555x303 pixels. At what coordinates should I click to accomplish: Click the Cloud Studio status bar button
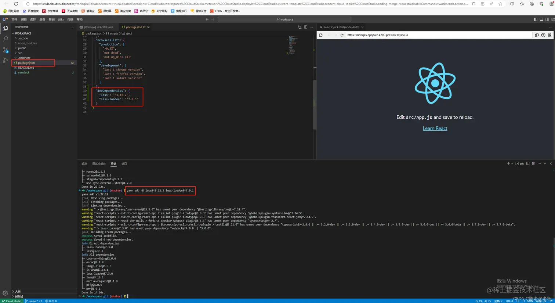click(x=12, y=301)
